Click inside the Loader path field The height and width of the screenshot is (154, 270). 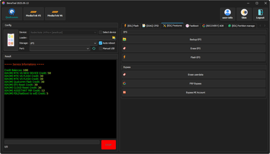[70, 38]
